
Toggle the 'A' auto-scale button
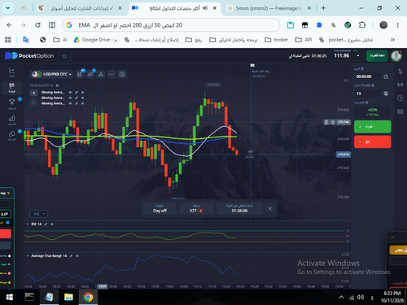(x=33, y=102)
